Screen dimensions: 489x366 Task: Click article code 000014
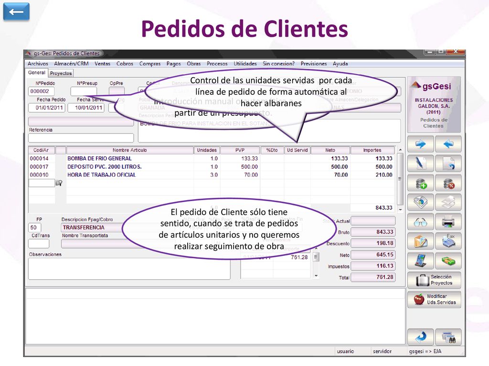pyautogui.click(x=39, y=158)
